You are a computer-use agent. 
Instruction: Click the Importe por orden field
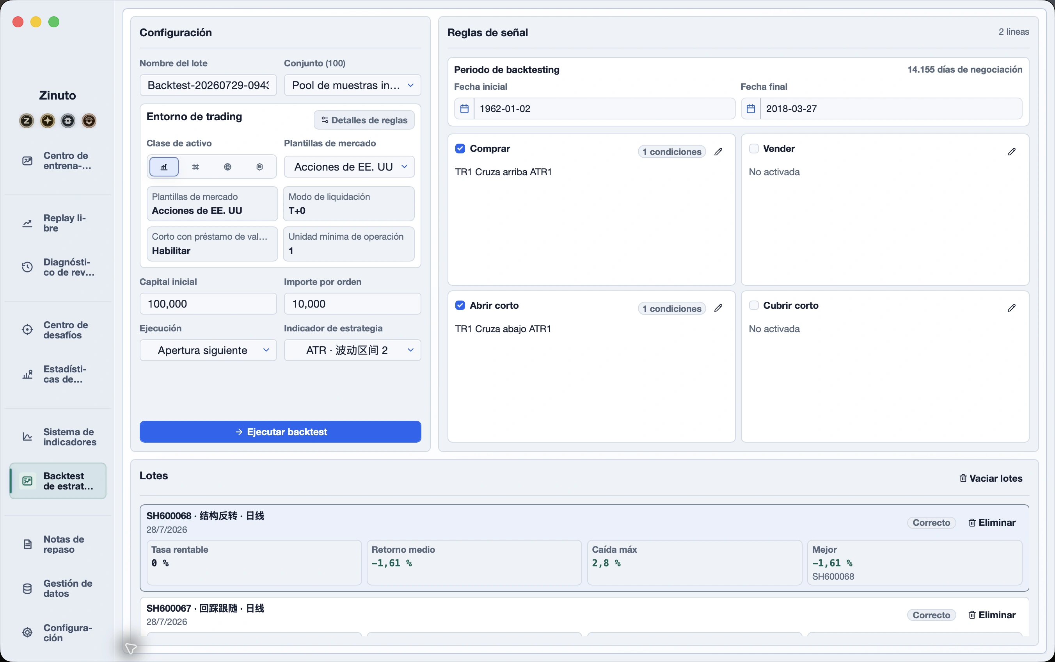[353, 304]
